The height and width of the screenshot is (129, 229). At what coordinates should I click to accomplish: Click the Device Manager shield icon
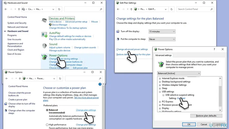click(50, 25)
